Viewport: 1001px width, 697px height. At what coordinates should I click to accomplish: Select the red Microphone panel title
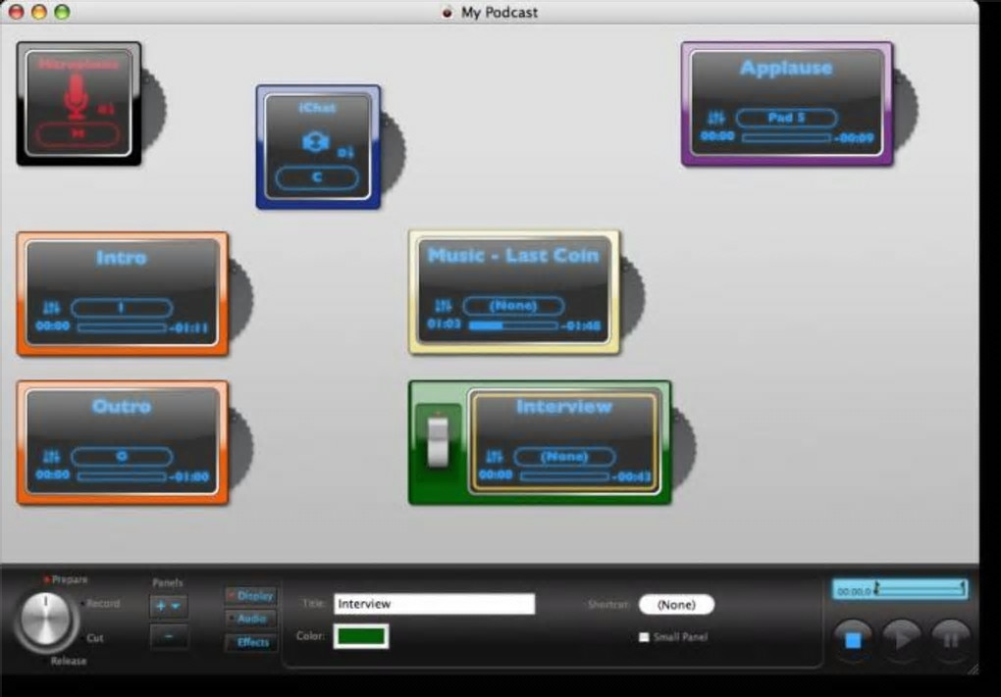(x=78, y=63)
